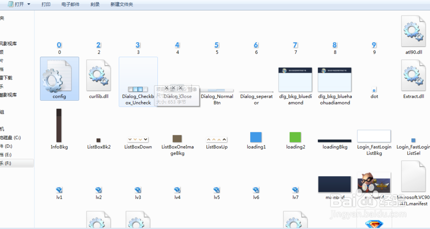Open the 酷影视库 sidebar item
The width and height of the screenshot is (430, 229).
9,95
